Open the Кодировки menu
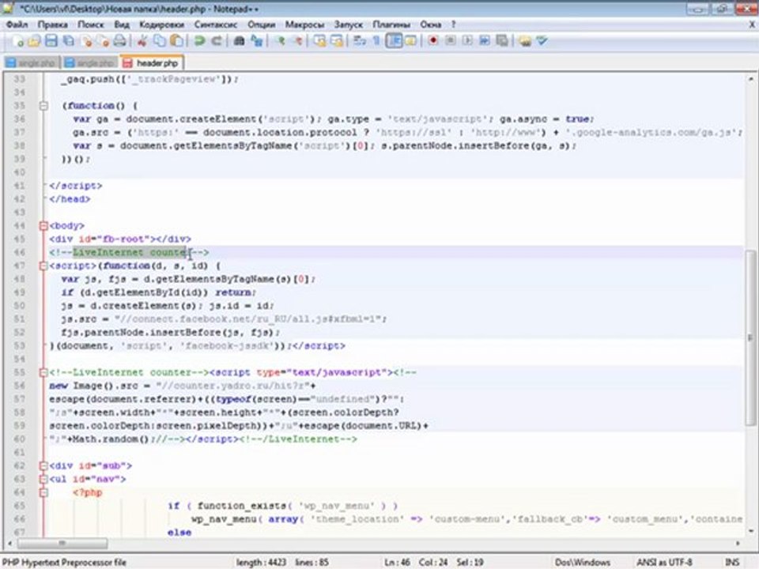The width and height of the screenshot is (759, 569). [x=161, y=24]
